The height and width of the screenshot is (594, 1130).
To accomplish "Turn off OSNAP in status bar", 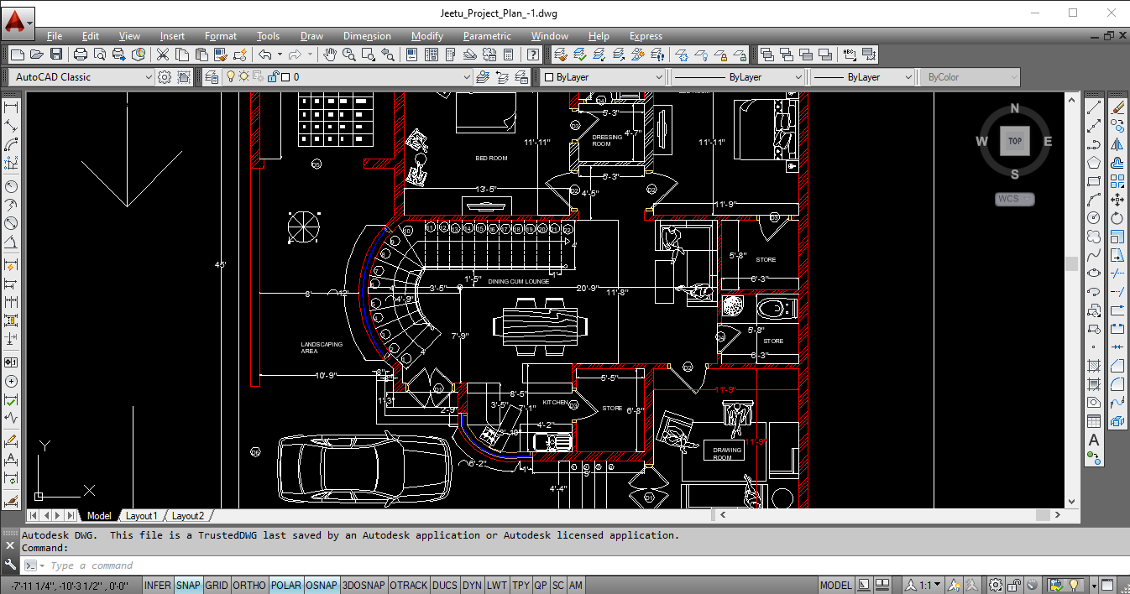I will (x=321, y=586).
